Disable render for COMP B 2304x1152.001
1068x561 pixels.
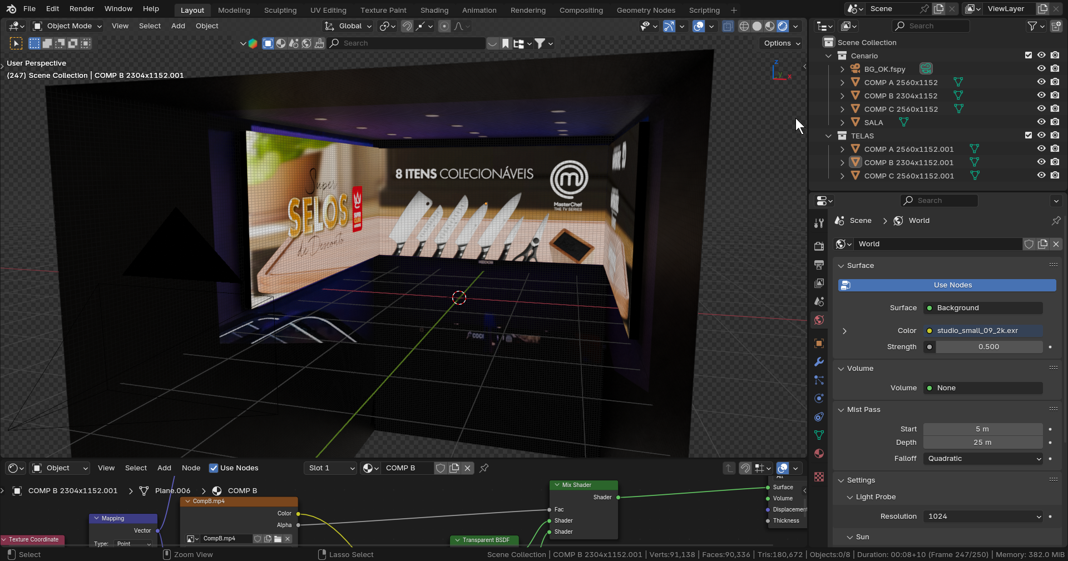click(x=1055, y=162)
